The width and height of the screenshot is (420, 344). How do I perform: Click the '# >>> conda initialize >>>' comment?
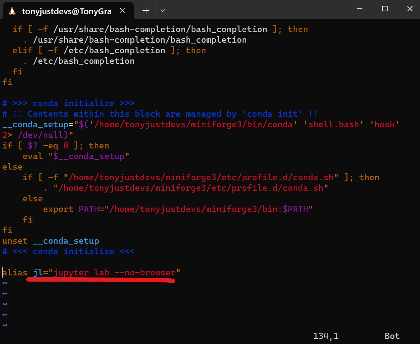click(68, 103)
